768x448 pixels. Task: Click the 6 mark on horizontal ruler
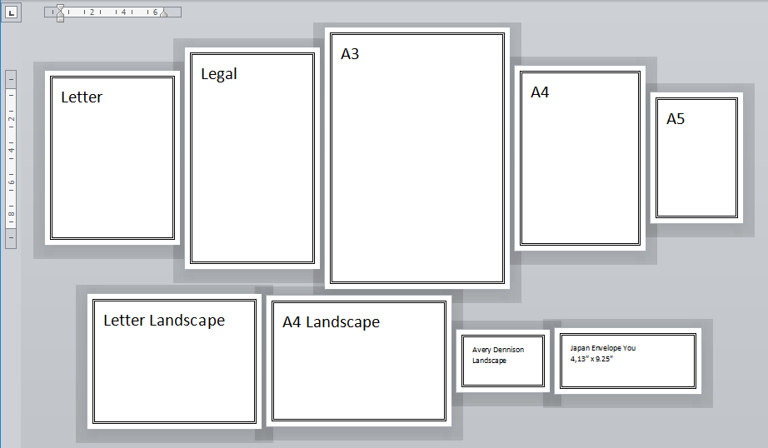pos(155,12)
